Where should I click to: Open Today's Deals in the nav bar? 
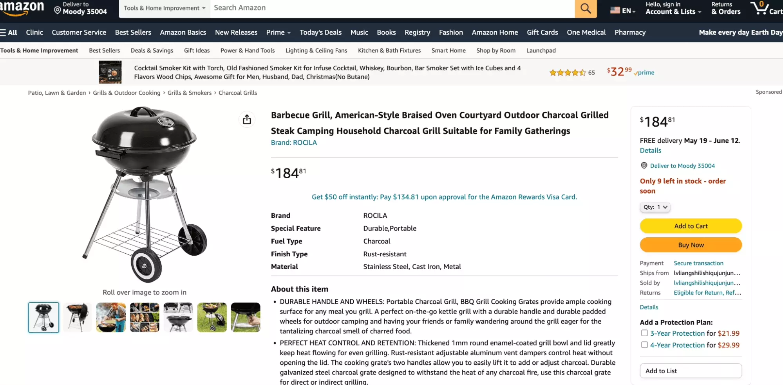320,32
